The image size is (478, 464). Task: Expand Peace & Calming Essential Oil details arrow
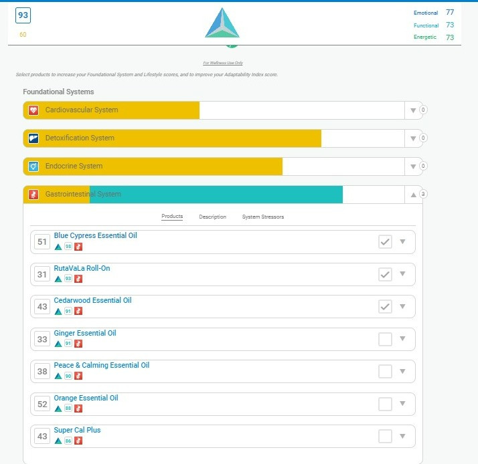pyautogui.click(x=402, y=371)
